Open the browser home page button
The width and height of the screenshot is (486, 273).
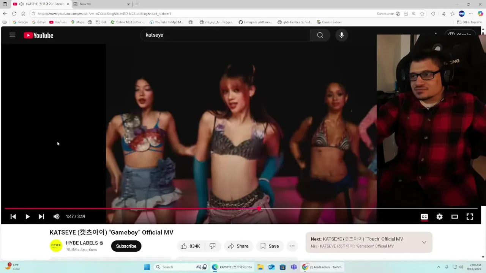[23, 14]
